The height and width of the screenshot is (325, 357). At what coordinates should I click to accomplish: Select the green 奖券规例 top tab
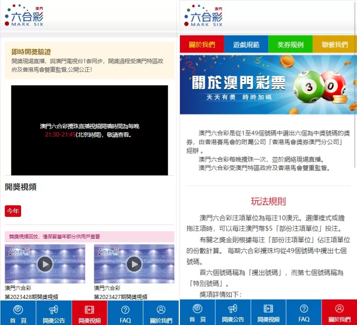tap(290, 44)
